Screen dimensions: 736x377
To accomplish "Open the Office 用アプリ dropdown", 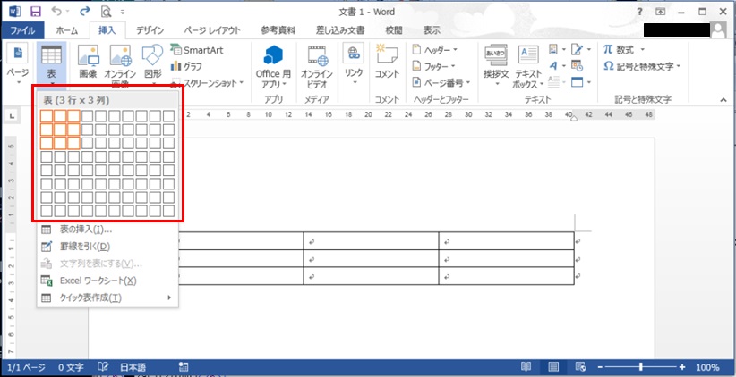I will coord(273,66).
